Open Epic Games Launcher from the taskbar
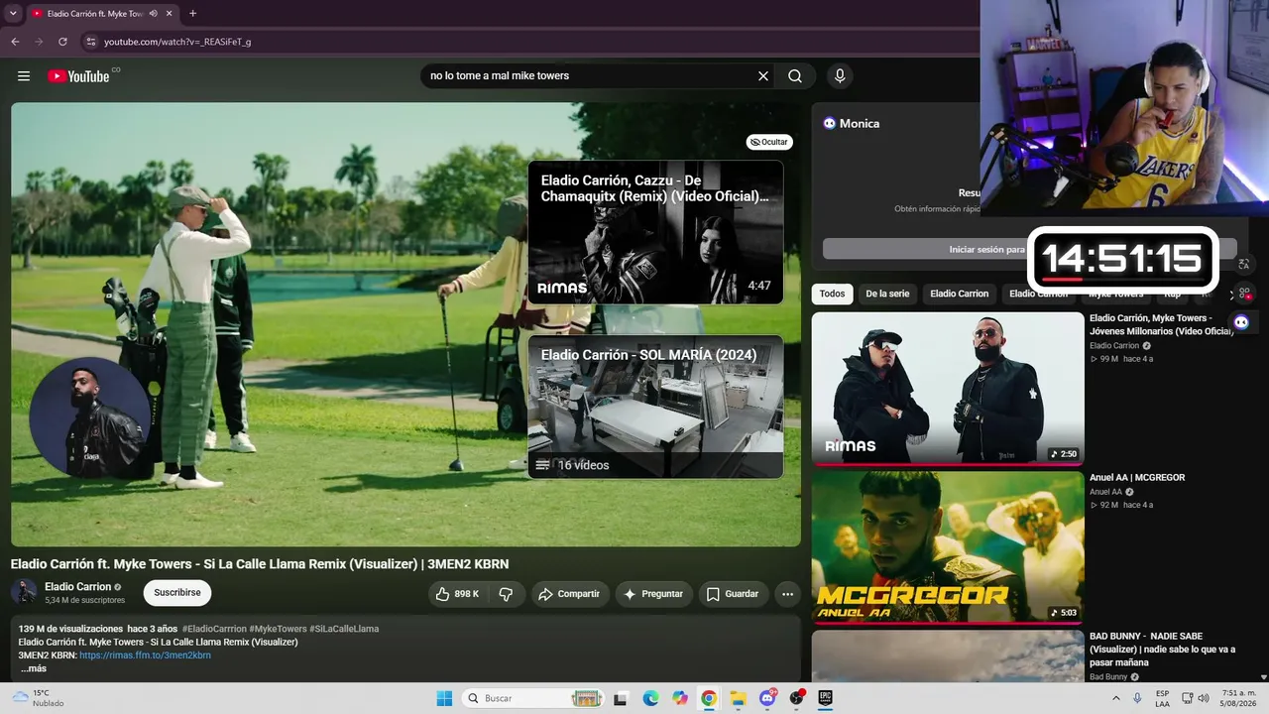Viewport: 1269px width, 714px height. click(825, 698)
